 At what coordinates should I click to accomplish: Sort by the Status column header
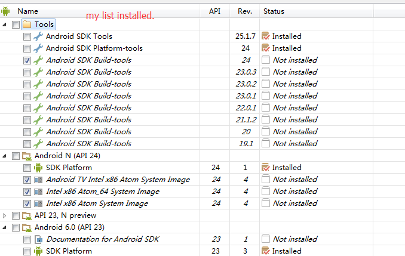[x=274, y=11]
